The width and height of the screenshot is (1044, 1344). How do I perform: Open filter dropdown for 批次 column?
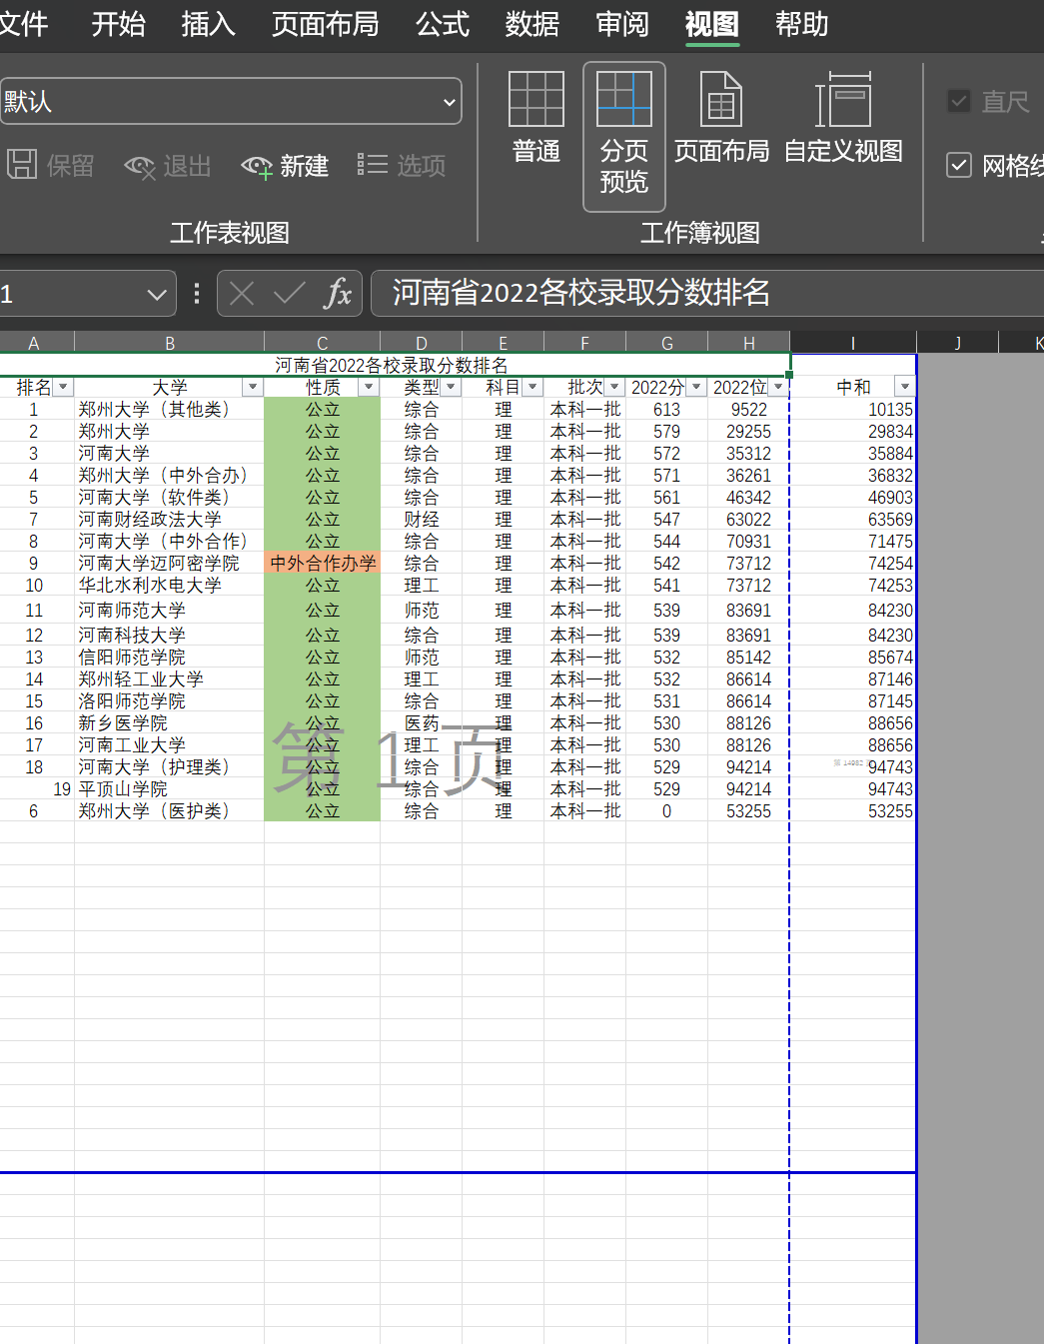(x=614, y=387)
